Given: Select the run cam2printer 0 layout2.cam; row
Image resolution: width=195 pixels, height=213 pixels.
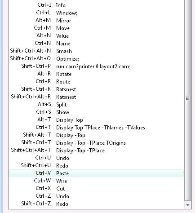Looking at the screenshot, I should pyautogui.click(x=96, y=67).
